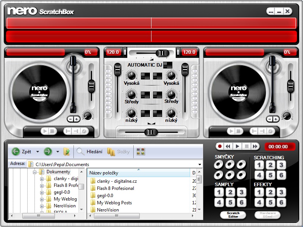Open Hledání search in file browser
This screenshot has height=227, width=303.
click(89, 152)
